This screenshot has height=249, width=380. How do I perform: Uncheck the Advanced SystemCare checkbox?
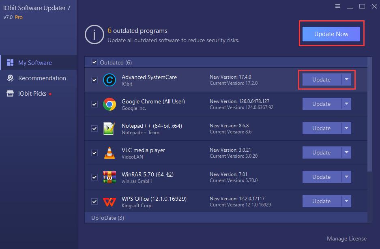[x=94, y=80]
